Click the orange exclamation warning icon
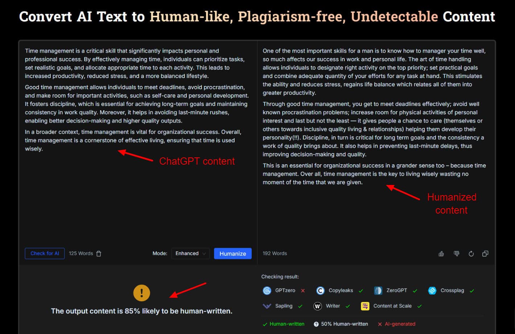Image resolution: width=515 pixels, height=334 pixels. coord(141,293)
